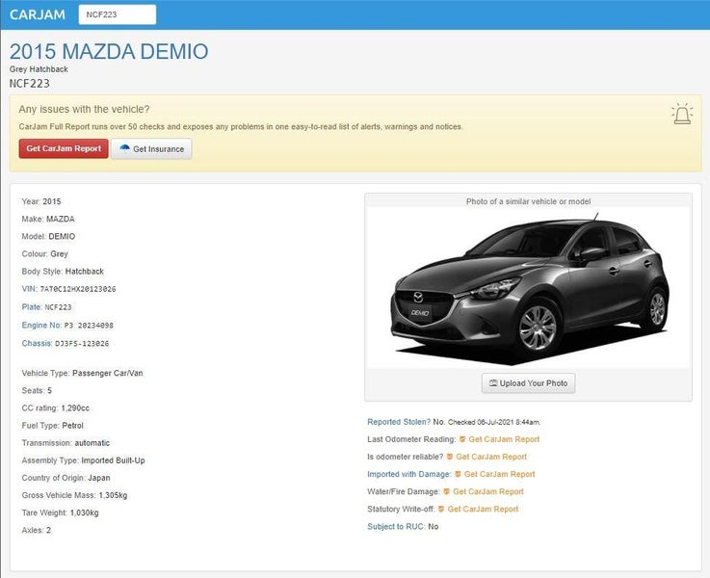Screen dimensions: 710x578
Task: Open the VIN label link
Action: 30,288
